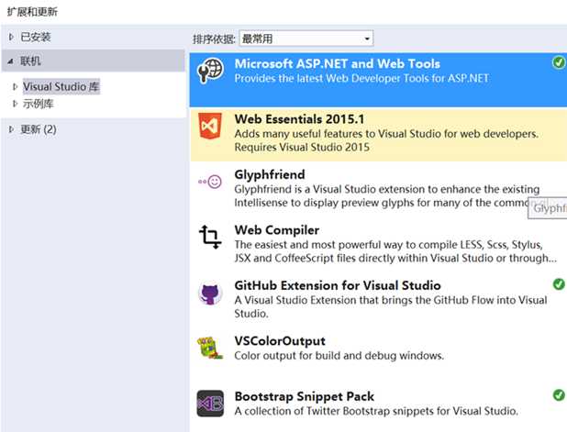This screenshot has width=567, height=432.
Task: Expand the 更新 (2) node arrow
Action: (11, 129)
